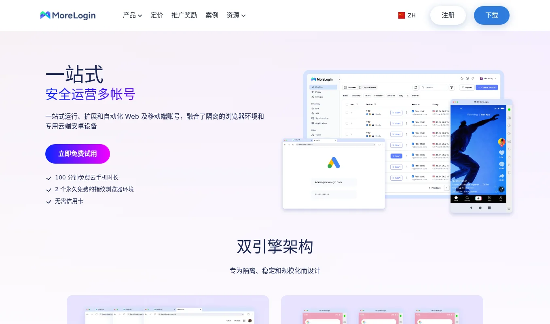550x324 pixels.
Task: Select the RPA feature in the sidebar
Action: 317,109
